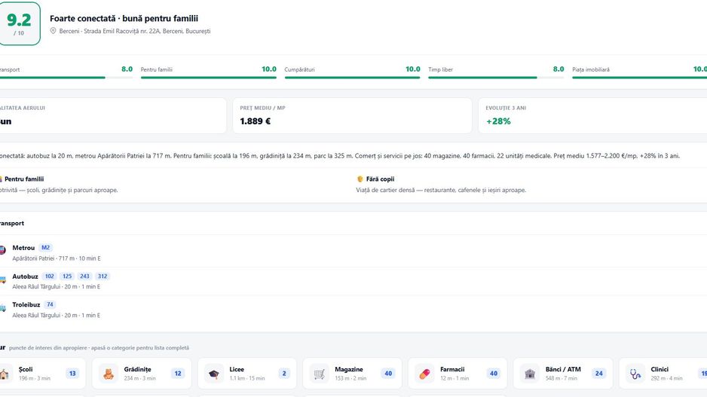
Task: Select bus line 312 badge
Action: [103, 276]
